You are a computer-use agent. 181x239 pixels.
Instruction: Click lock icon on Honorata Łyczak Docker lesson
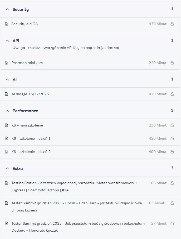(172, 223)
